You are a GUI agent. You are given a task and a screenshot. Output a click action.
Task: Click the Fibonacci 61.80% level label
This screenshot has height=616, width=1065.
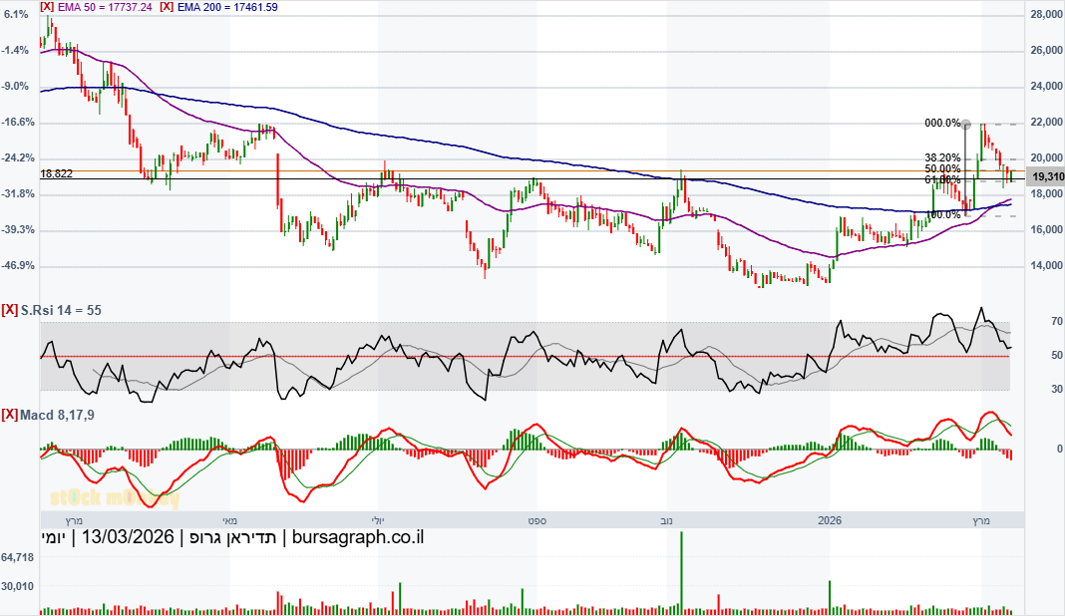[942, 180]
